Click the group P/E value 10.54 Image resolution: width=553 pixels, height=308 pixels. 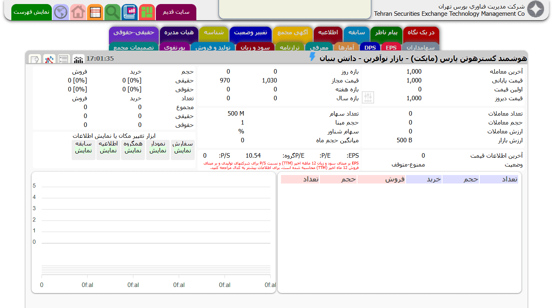253,156
